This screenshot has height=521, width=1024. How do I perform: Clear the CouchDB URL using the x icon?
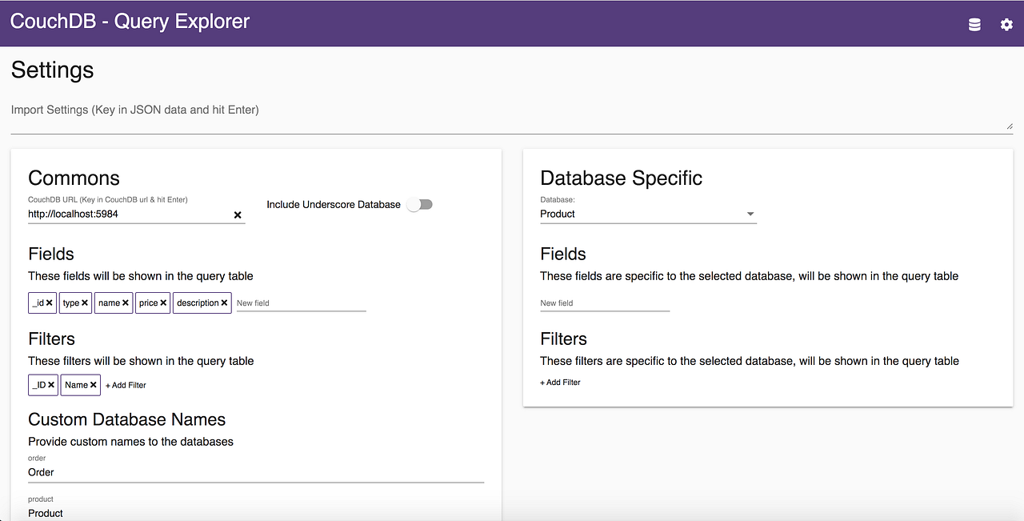[x=238, y=214]
